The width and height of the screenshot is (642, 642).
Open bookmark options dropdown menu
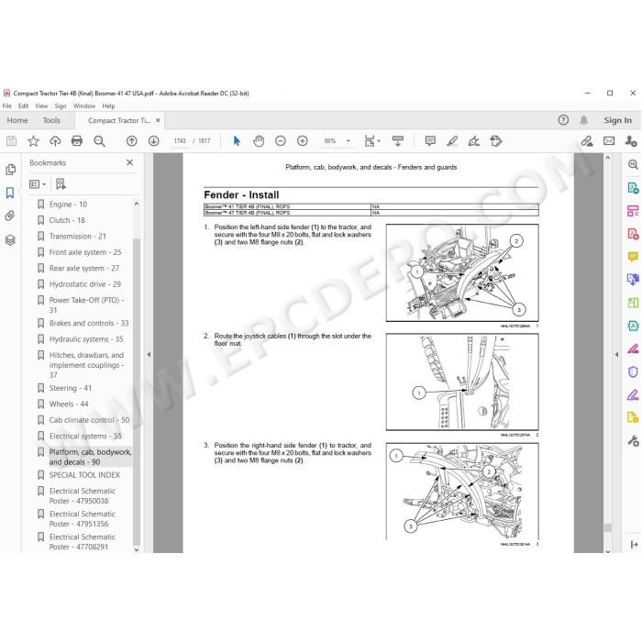coord(38,184)
